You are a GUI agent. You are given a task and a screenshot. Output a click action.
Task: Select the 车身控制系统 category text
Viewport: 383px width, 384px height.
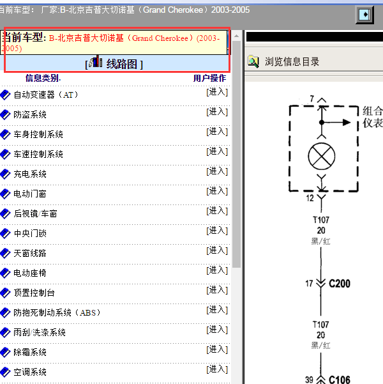coord(38,135)
